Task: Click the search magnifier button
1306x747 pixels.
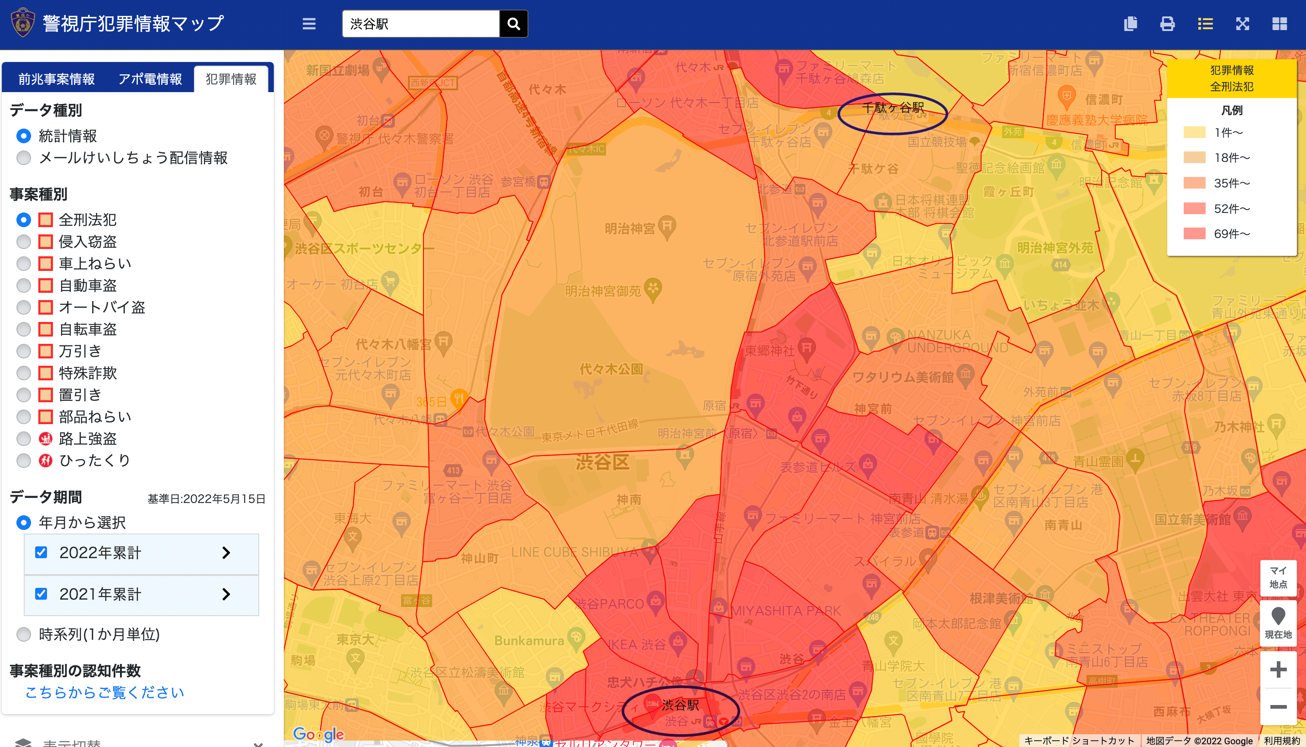Action: coord(513,24)
